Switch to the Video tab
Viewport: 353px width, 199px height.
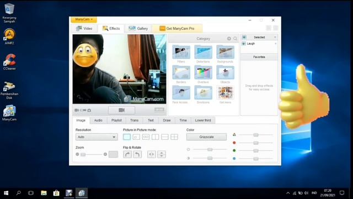pos(84,28)
